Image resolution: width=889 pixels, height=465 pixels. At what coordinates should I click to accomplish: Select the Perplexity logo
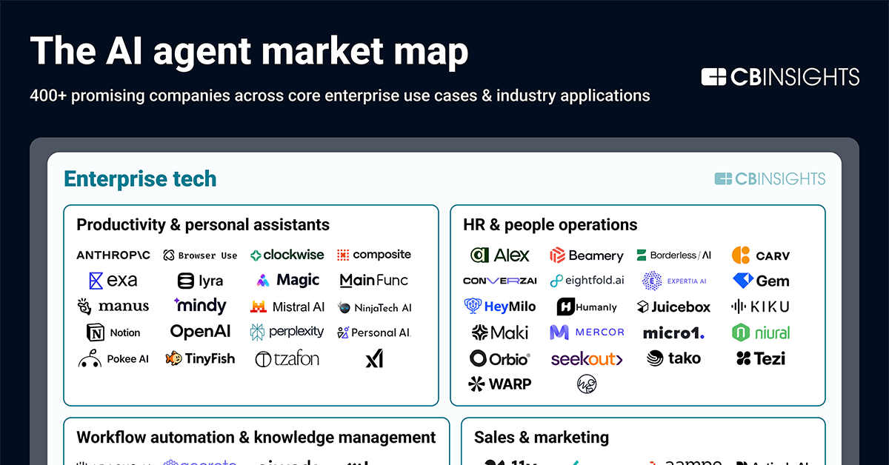[x=287, y=332]
